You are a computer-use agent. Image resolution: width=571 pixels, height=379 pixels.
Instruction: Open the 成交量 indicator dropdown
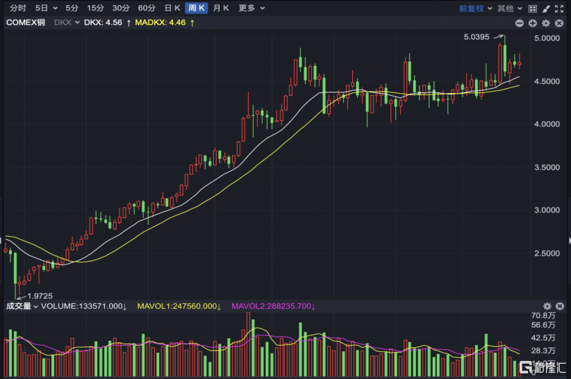point(22,306)
